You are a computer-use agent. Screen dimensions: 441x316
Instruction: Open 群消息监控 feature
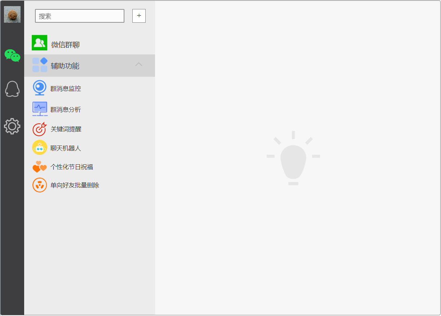tap(66, 89)
